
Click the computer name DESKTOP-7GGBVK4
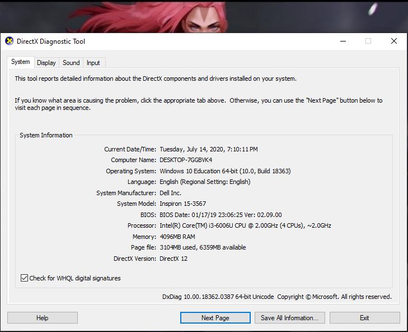[186, 160]
